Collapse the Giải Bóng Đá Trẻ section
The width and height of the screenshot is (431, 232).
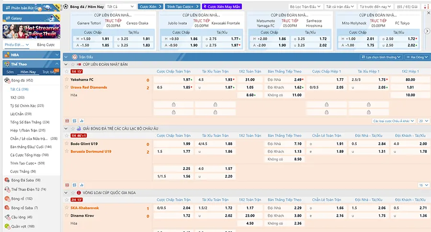[x=66, y=128]
